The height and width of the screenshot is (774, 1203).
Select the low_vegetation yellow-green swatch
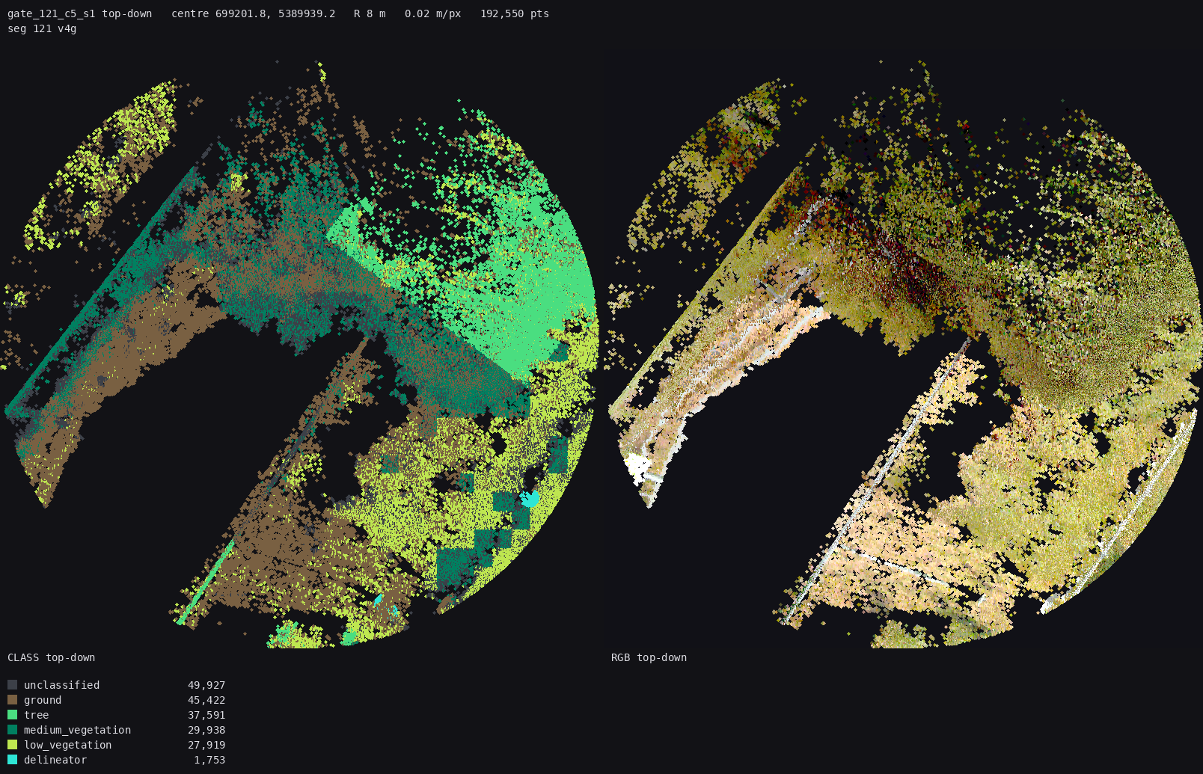click(12, 745)
